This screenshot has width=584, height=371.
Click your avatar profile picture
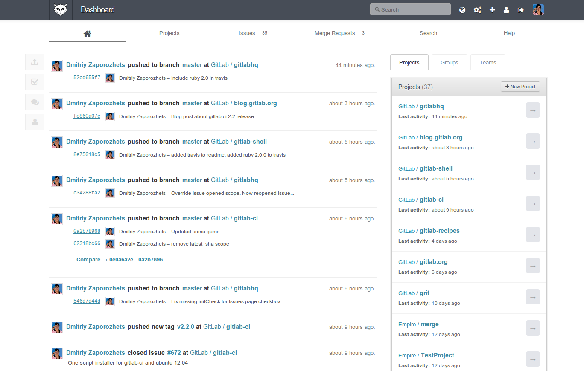tap(538, 9)
